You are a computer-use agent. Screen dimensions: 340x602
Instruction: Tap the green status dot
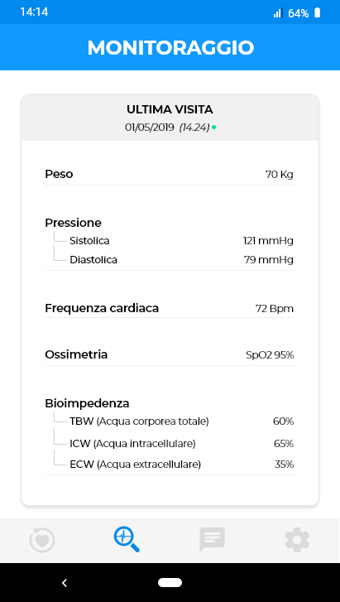click(213, 128)
